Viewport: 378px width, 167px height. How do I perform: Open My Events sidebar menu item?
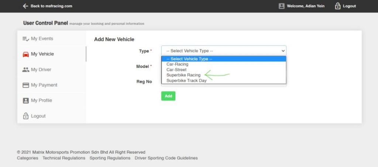[x=42, y=39]
